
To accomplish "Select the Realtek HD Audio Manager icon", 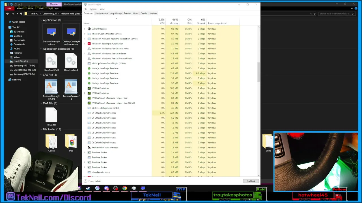I will [x=89, y=147].
